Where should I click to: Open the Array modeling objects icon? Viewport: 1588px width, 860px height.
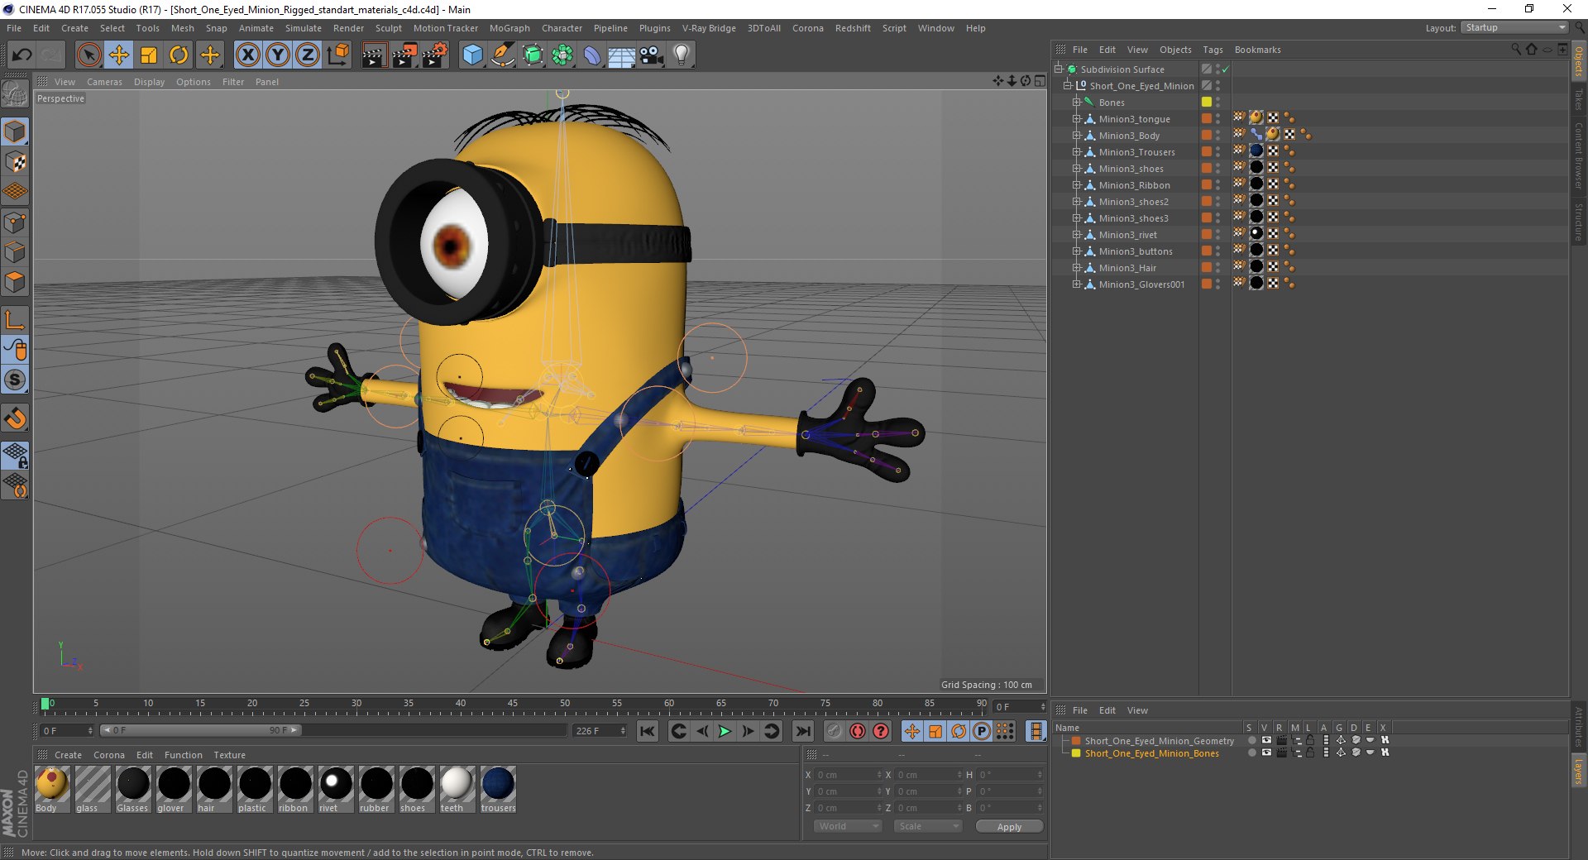[x=562, y=55]
